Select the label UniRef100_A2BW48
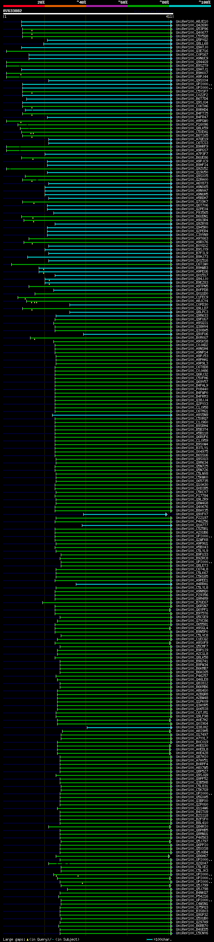The width and height of the screenshot is (214, 942). click(192, 698)
